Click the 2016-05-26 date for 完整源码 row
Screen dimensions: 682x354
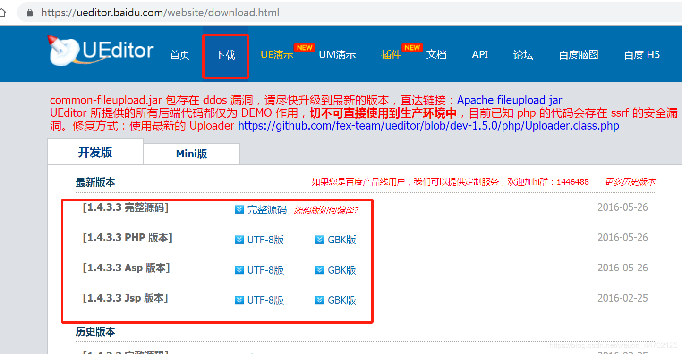pos(622,207)
